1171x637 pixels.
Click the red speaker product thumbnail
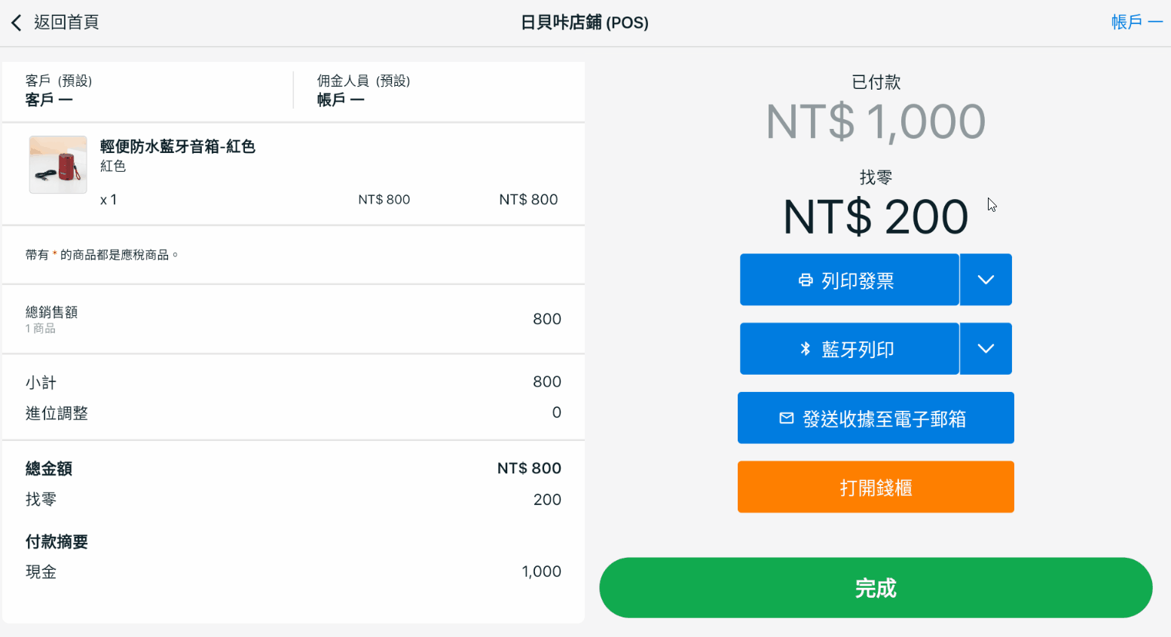[x=58, y=165]
